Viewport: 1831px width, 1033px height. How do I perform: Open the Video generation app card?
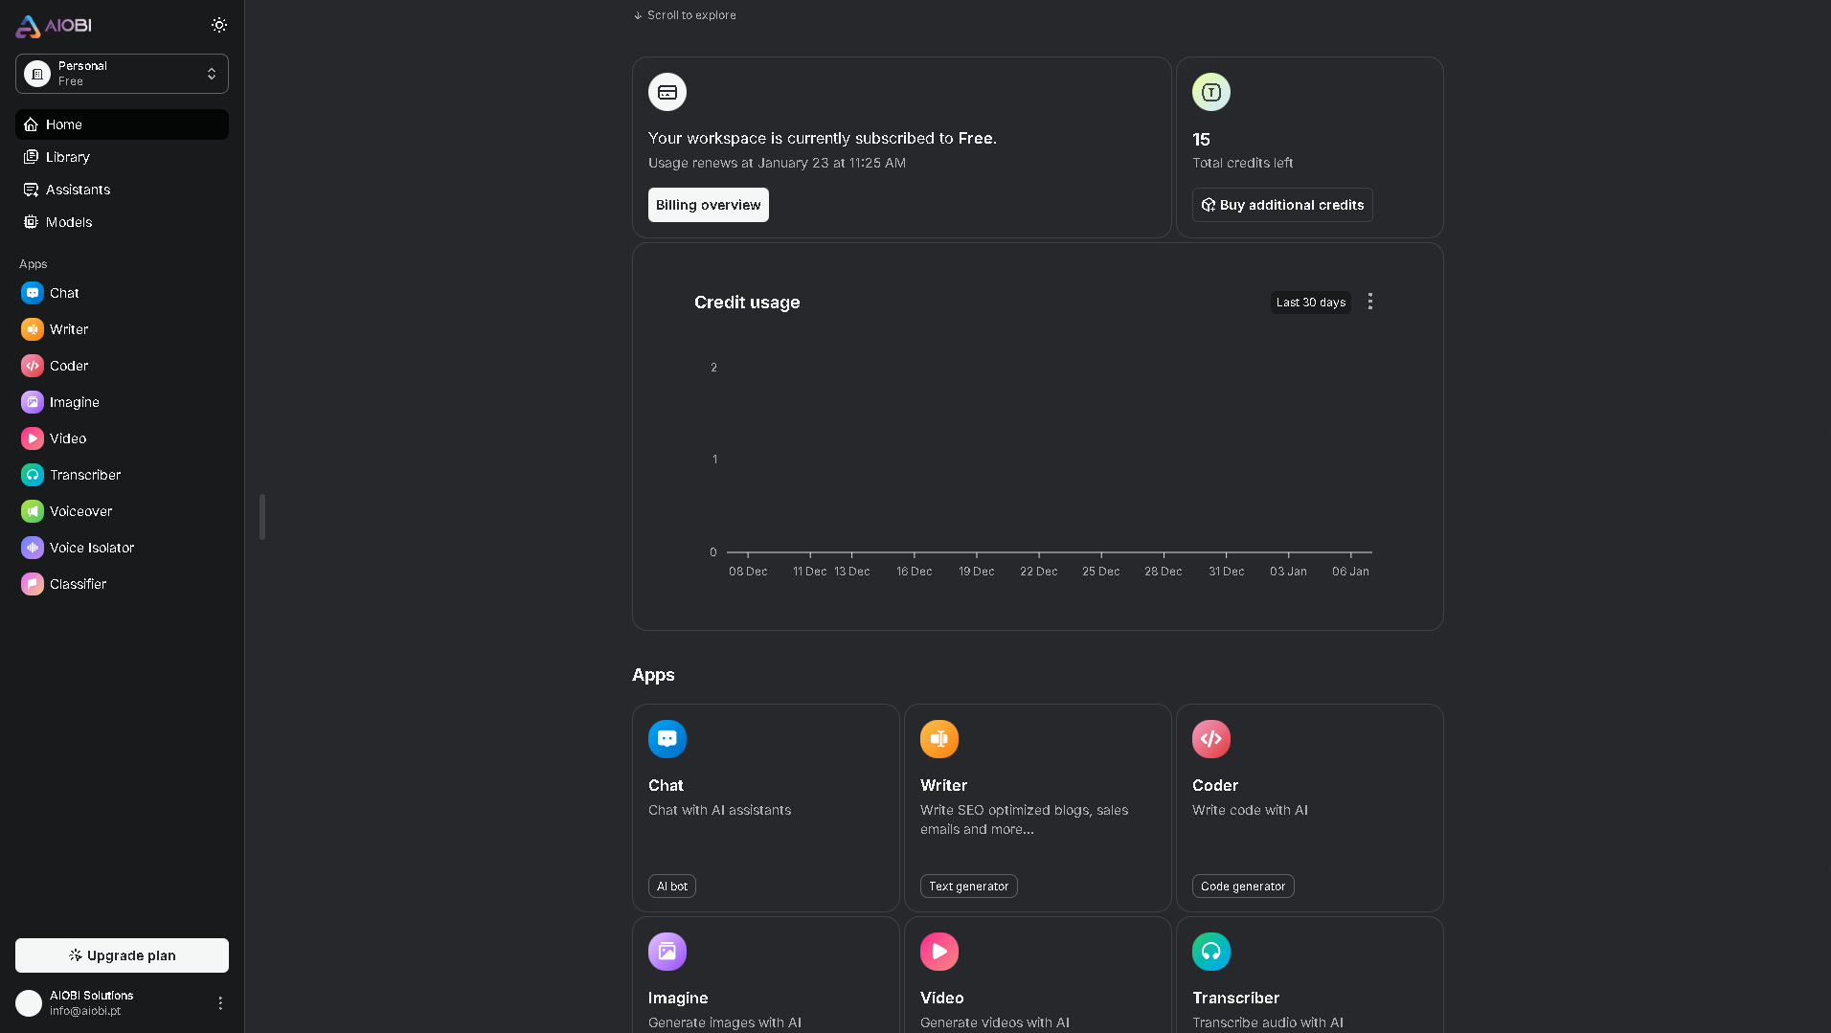(x=1037, y=975)
